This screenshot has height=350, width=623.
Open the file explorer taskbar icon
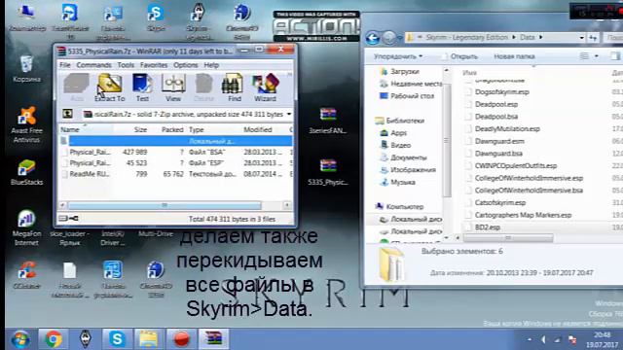pyautogui.click(x=149, y=339)
